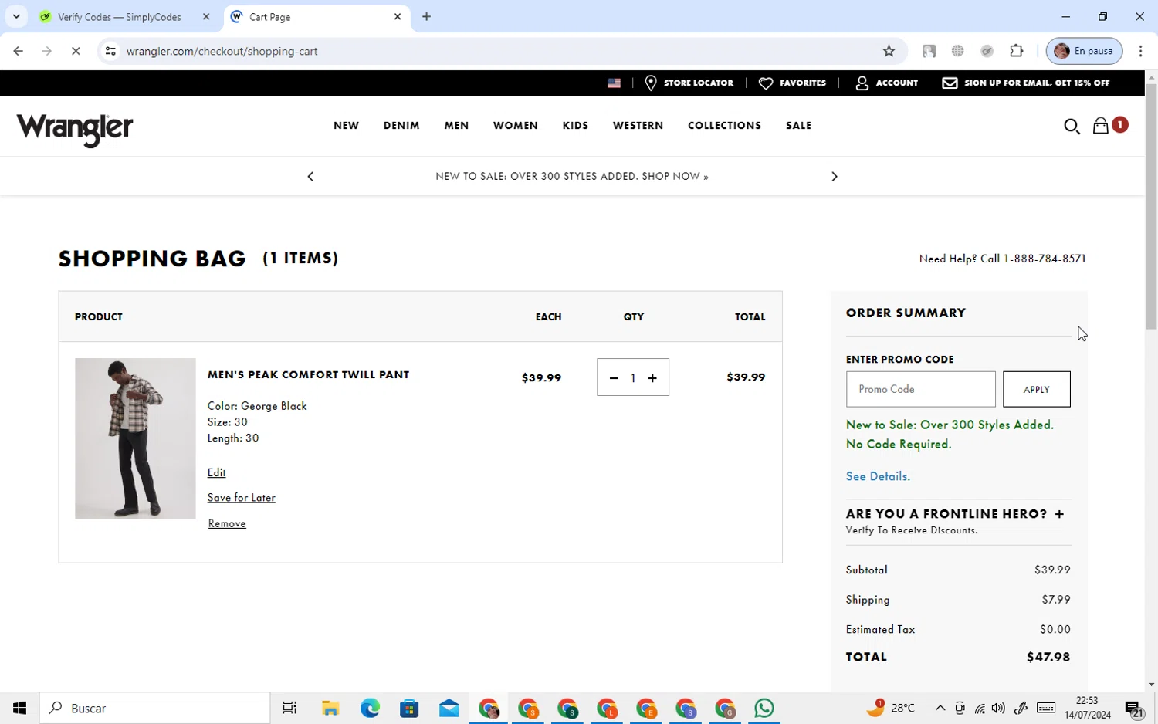Screen dimensions: 1158x724
Task: Click the Apply promo code button
Action: tap(1036, 389)
